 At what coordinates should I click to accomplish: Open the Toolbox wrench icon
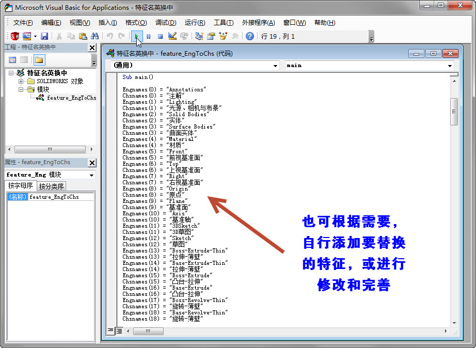pos(235,36)
